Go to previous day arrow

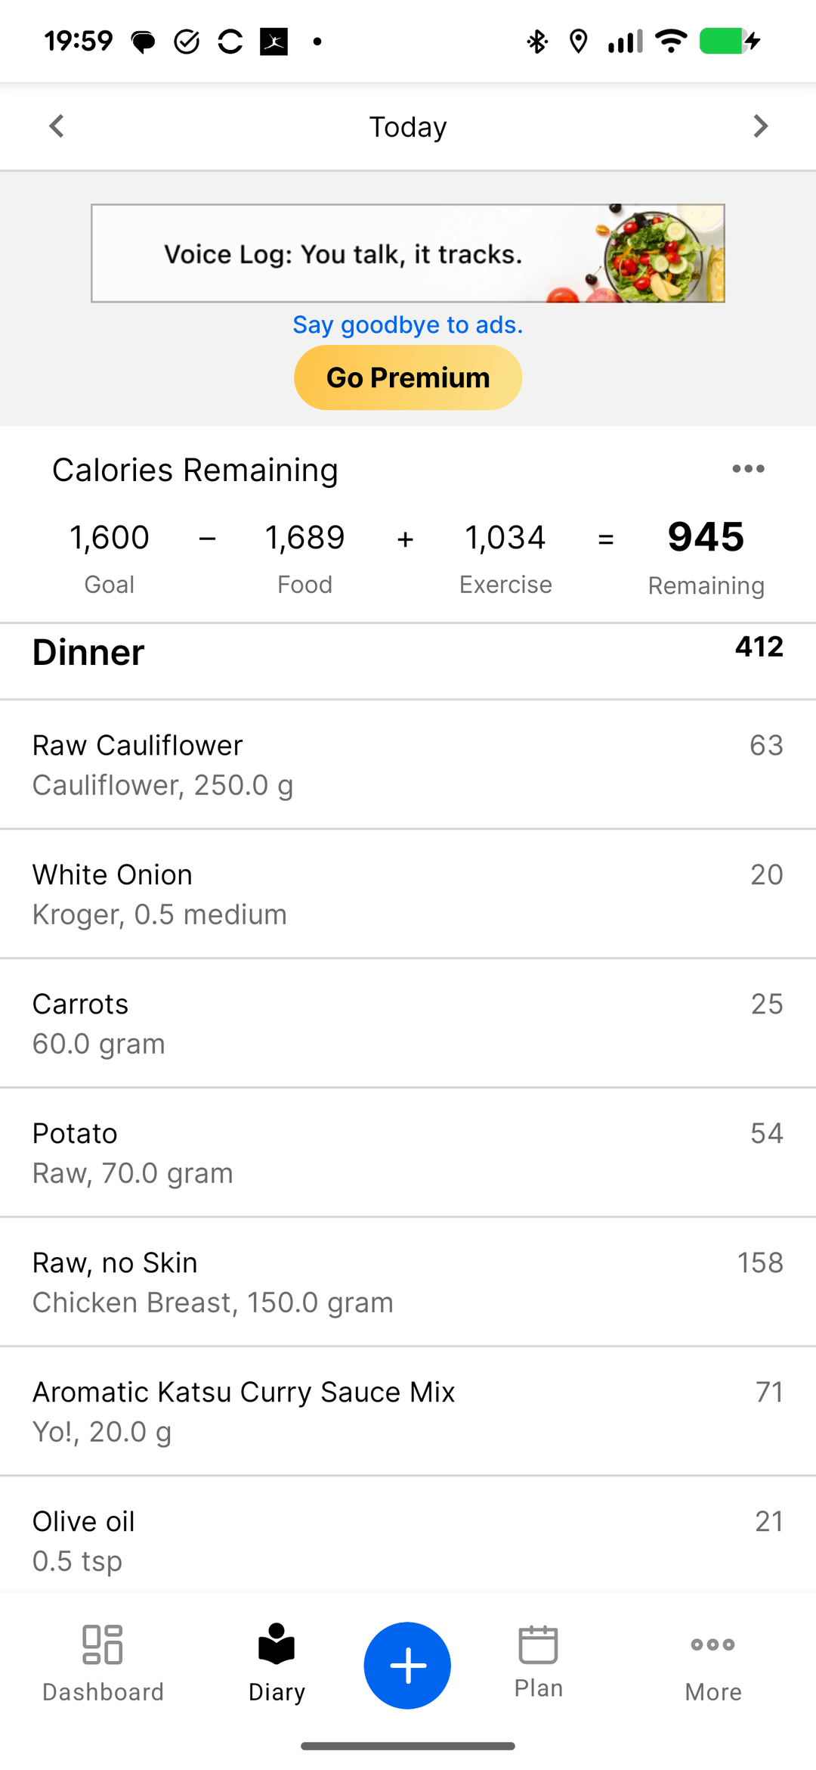click(x=57, y=126)
